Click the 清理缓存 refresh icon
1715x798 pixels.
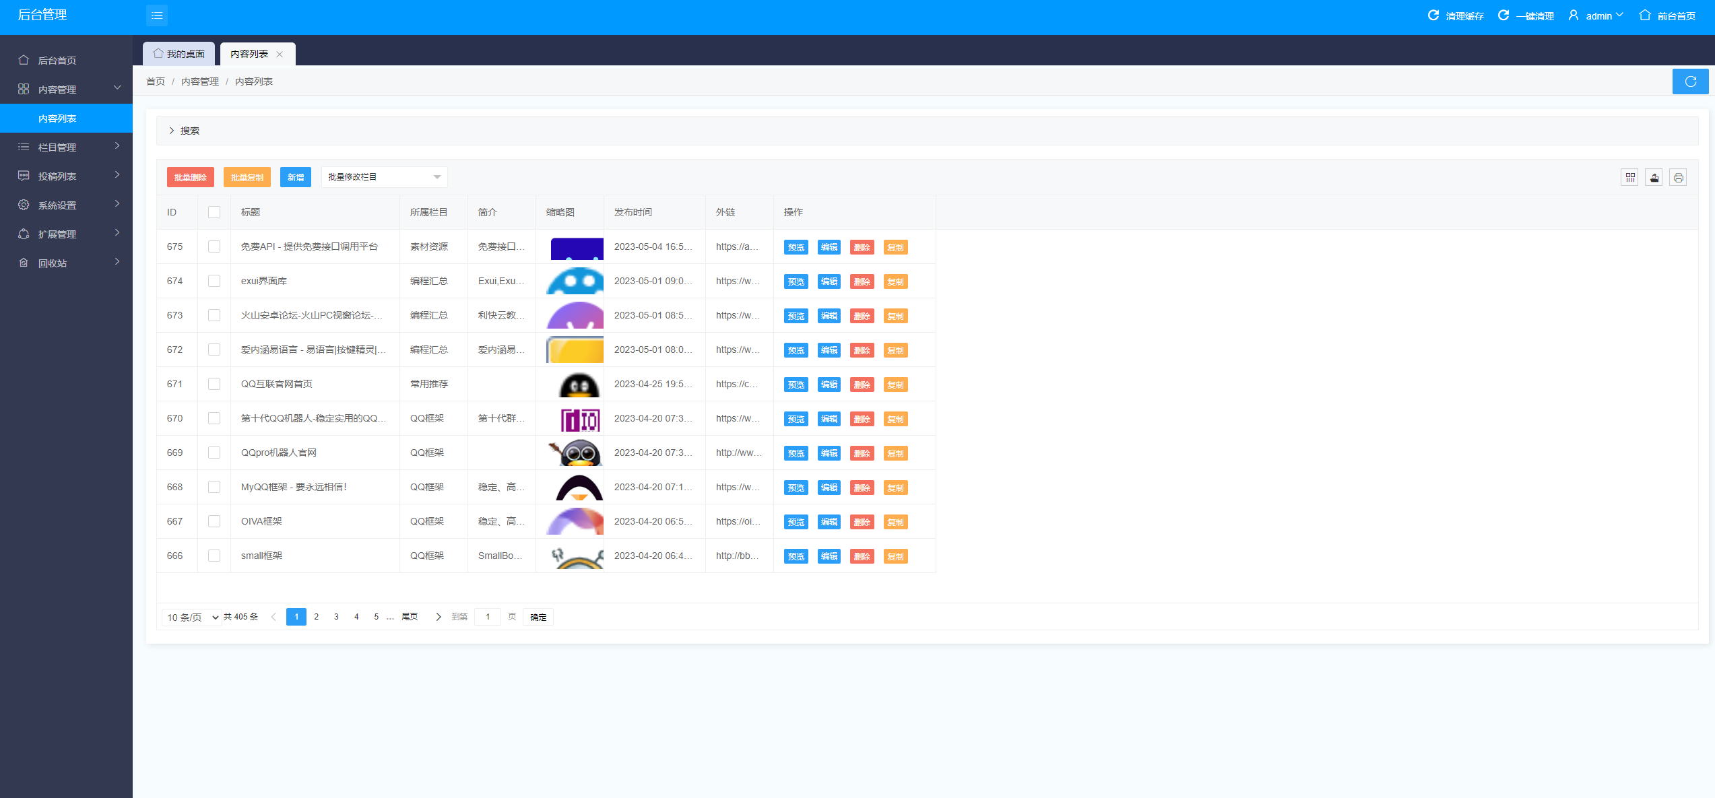1433,15
